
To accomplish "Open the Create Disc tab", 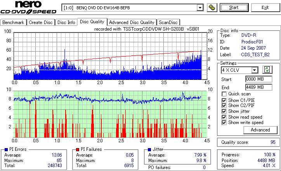I will pyautogui.click(x=41, y=22).
